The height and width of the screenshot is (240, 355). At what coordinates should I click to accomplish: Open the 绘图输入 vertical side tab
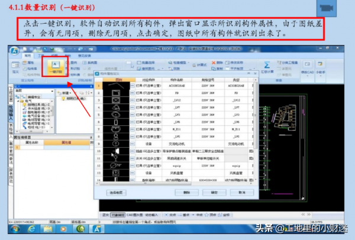(11, 112)
